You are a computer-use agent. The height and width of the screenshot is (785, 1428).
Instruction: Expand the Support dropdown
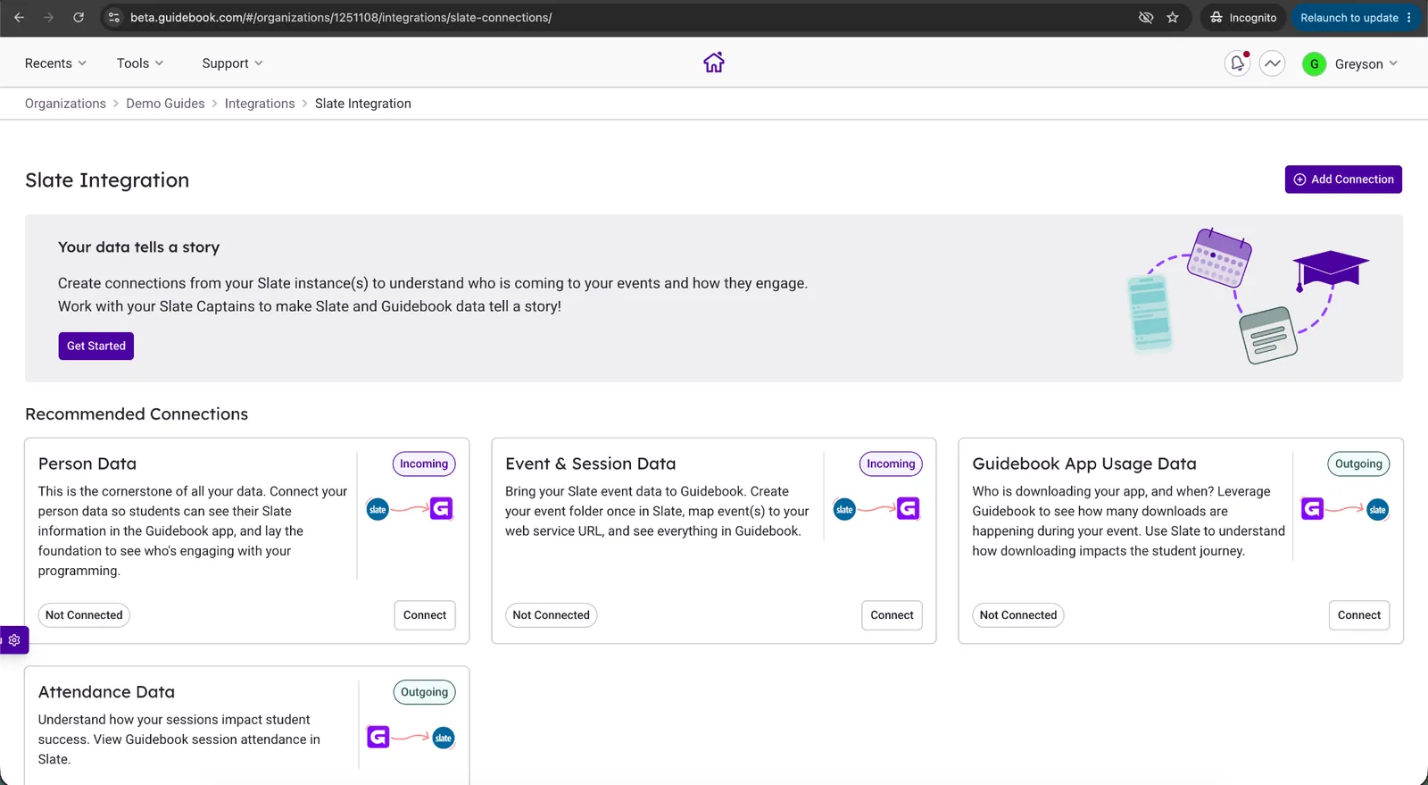click(232, 63)
